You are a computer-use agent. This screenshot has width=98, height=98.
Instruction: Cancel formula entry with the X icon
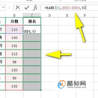(x=18, y=8)
